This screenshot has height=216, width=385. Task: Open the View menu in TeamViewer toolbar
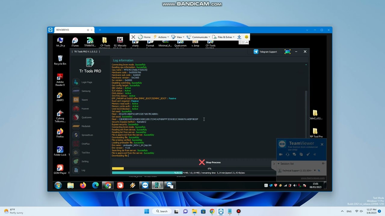177,37
